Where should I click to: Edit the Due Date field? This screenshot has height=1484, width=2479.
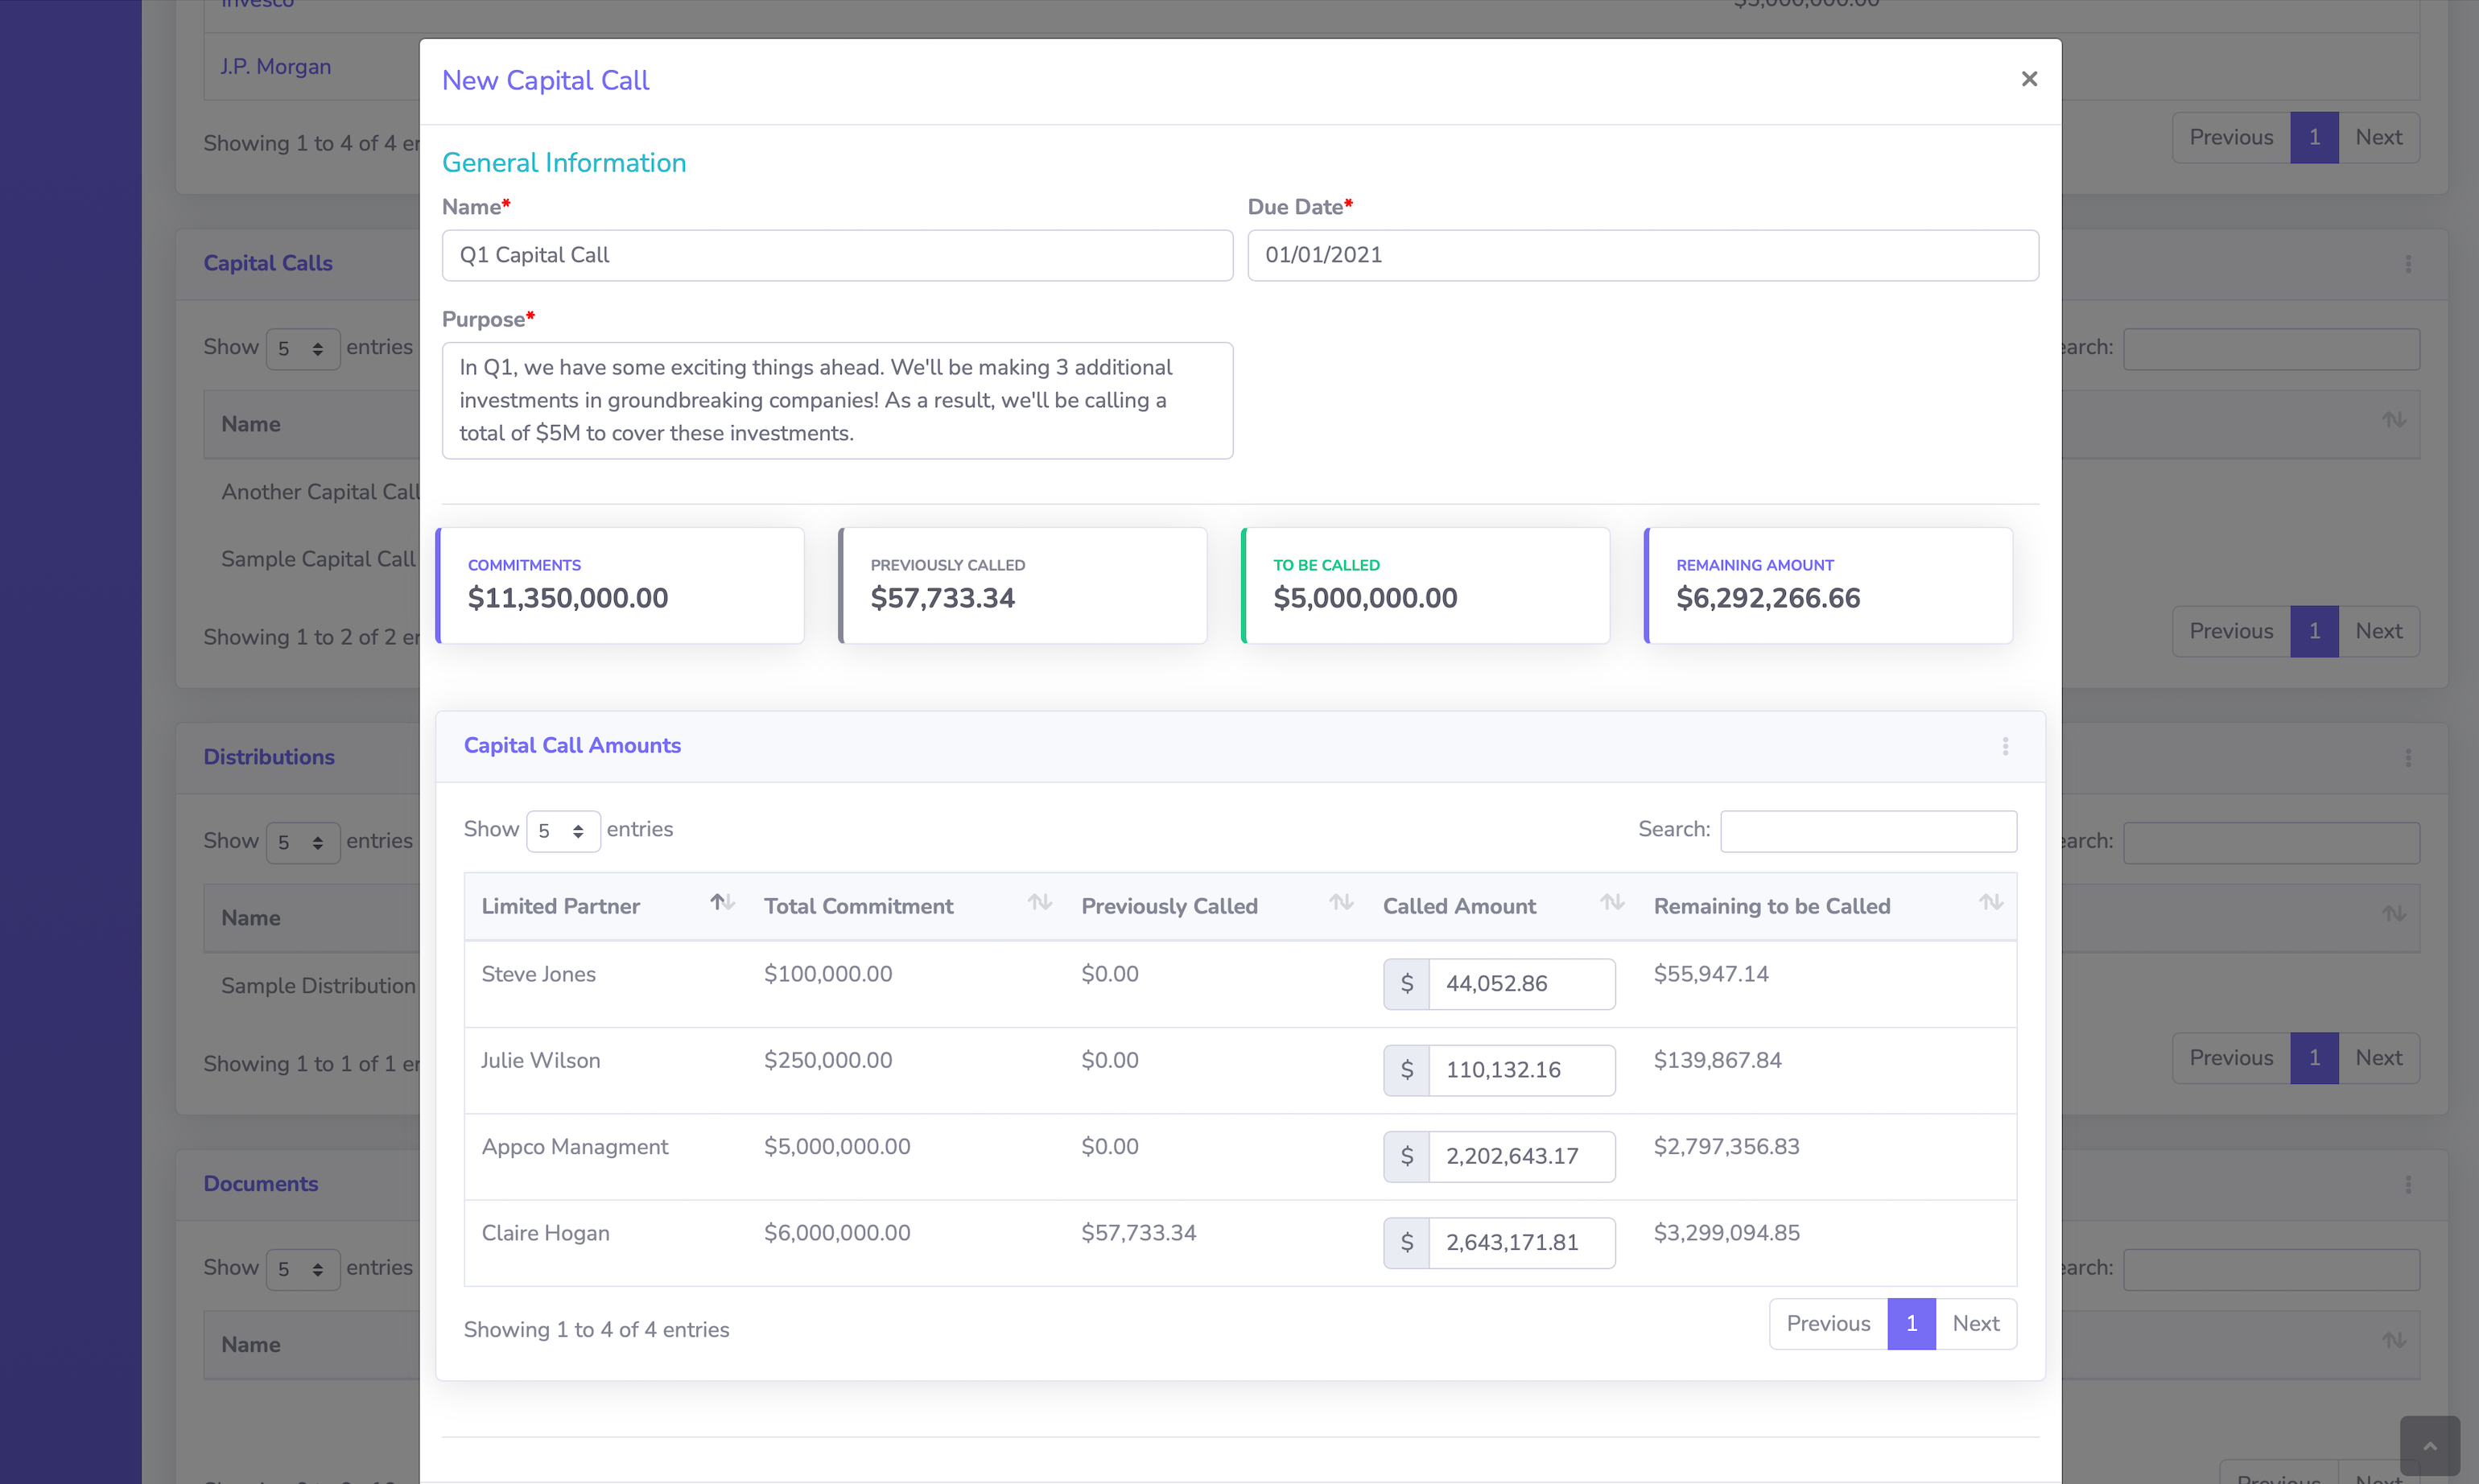[x=1642, y=255]
